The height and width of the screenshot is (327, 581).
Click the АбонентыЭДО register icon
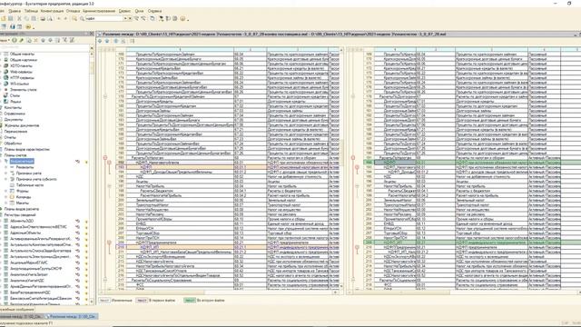[5, 221]
